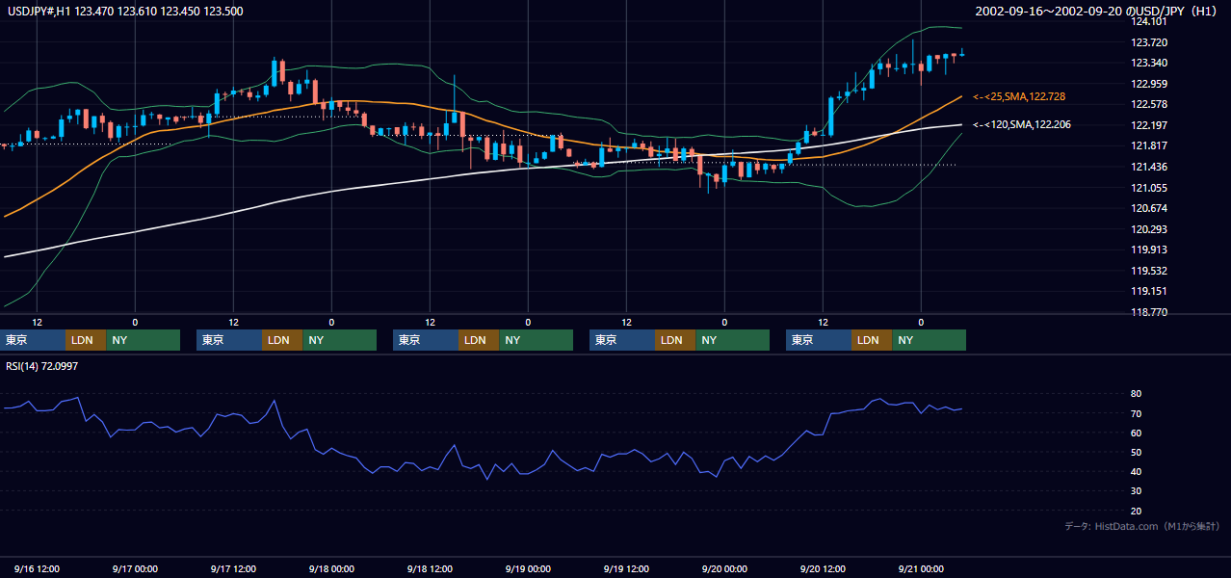The image size is (1231, 578).
Task: Click the 121.817 price axis label
Action: pos(1149,146)
